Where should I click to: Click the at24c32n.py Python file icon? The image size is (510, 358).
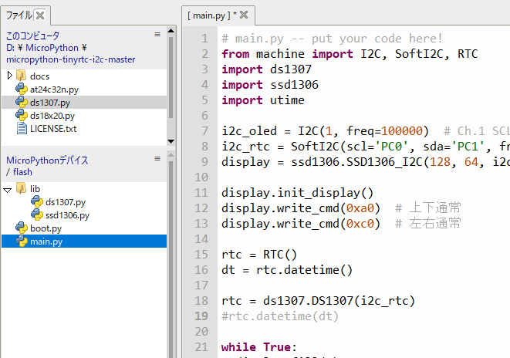point(22,89)
